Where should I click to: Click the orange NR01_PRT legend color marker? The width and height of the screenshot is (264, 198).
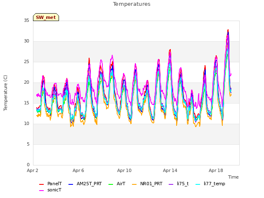coord(134,184)
